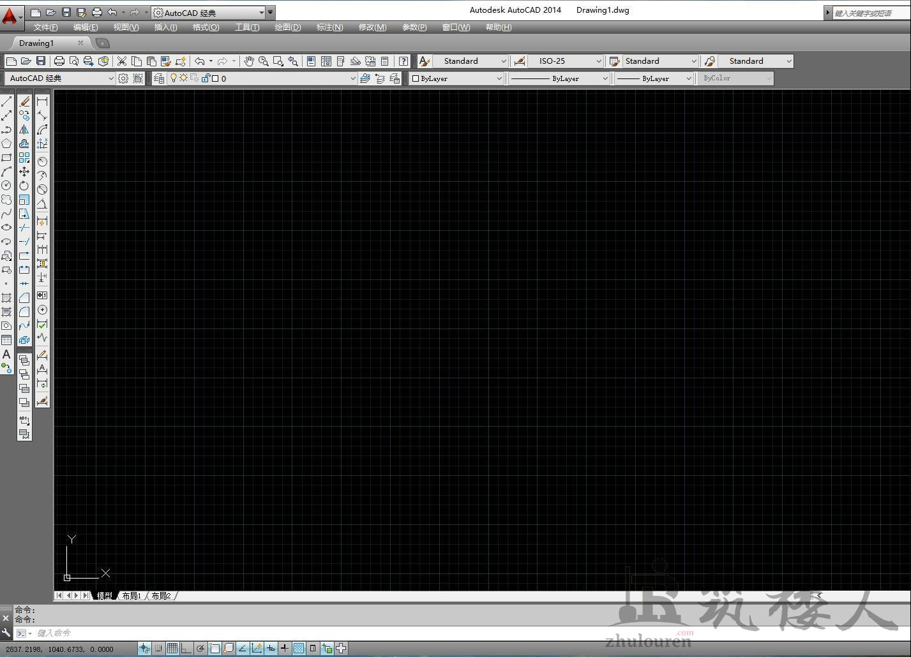The image size is (911, 657).
Task: Select the Aligned dimension tool
Action: click(x=42, y=115)
